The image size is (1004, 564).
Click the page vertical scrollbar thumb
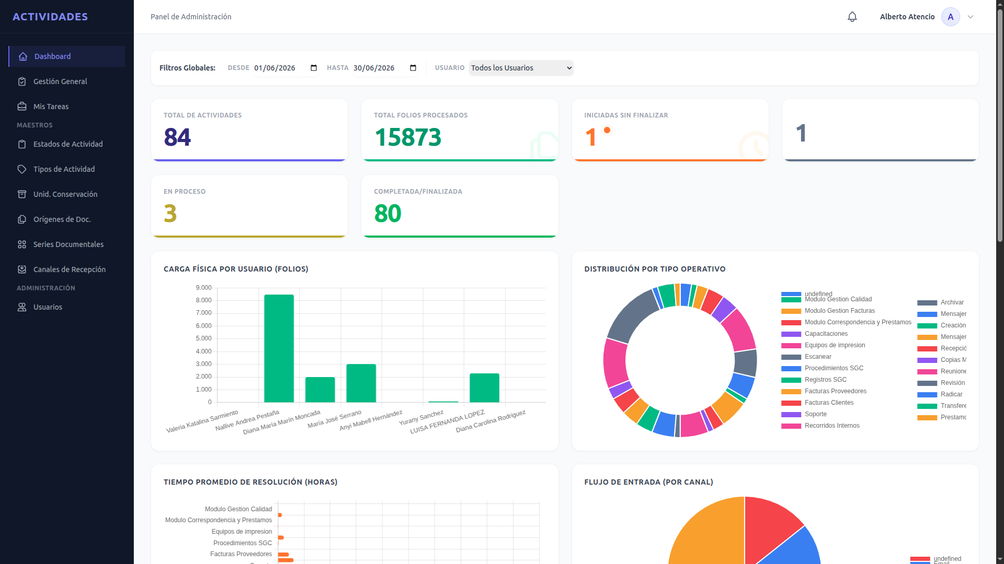pos(1000,125)
